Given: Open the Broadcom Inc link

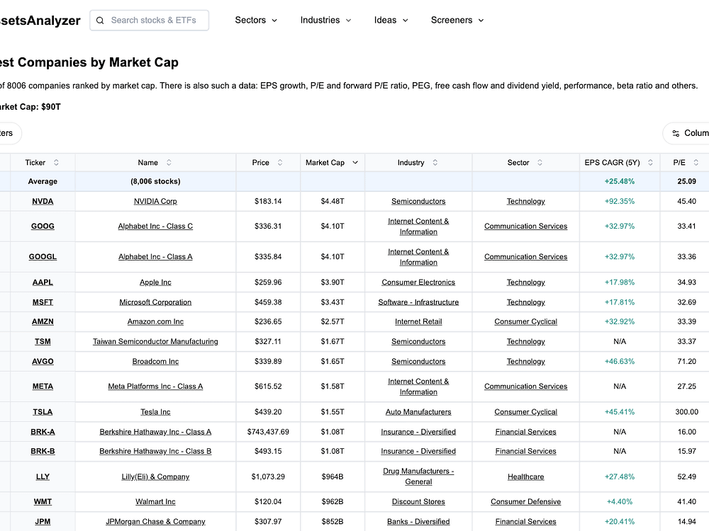Looking at the screenshot, I should [155, 361].
